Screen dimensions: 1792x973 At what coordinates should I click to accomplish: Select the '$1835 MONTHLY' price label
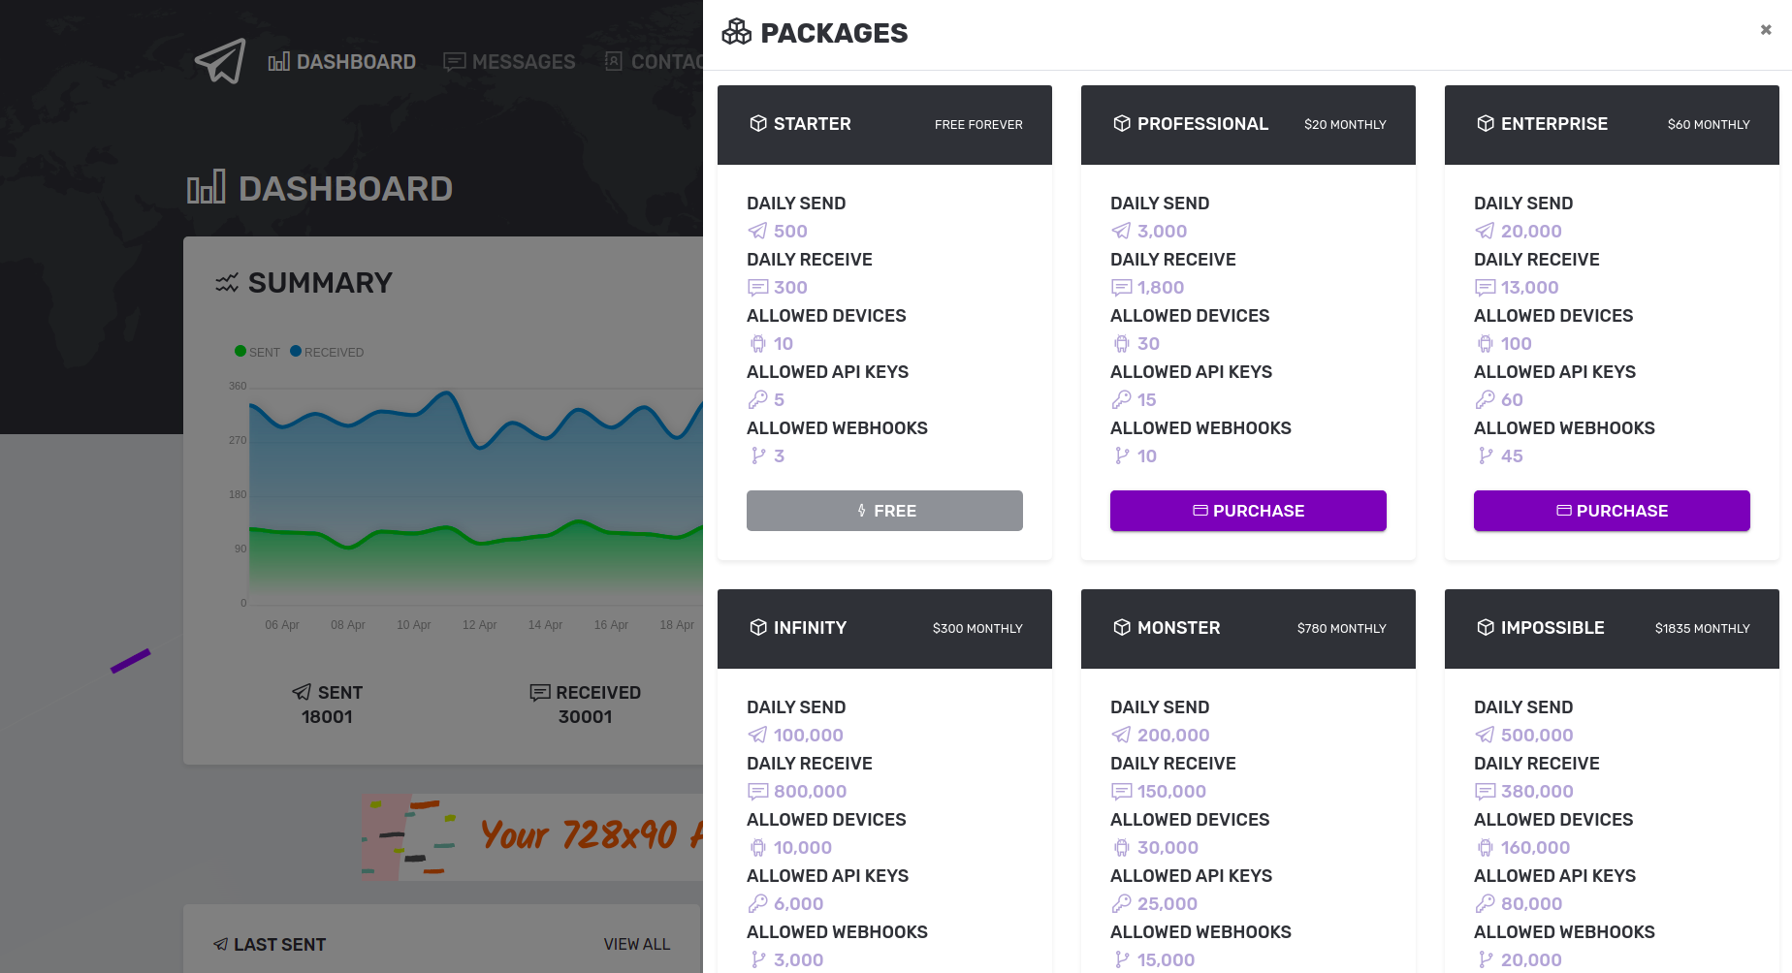(1703, 629)
